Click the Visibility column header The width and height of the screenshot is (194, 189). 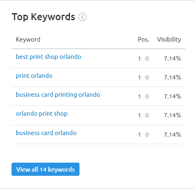169,40
